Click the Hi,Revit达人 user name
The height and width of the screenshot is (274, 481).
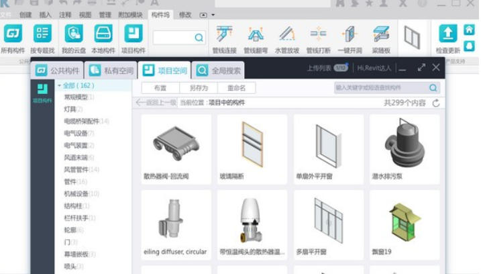374,68
